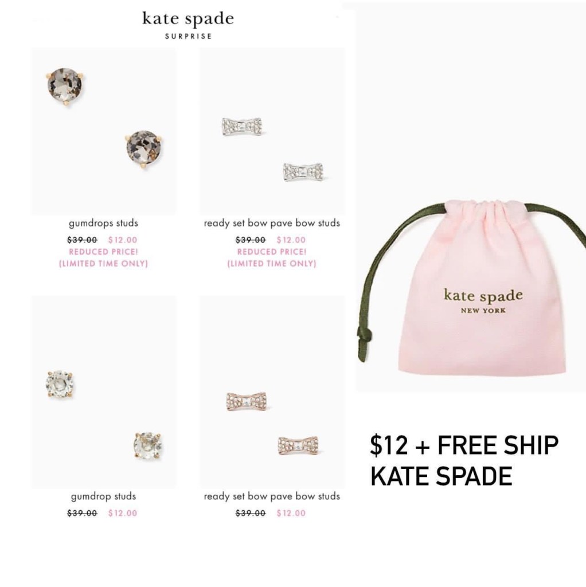This screenshot has width=586, height=587.
Task: Click the top "ready set bow pave bow studs" title
Action: click(x=272, y=223)
